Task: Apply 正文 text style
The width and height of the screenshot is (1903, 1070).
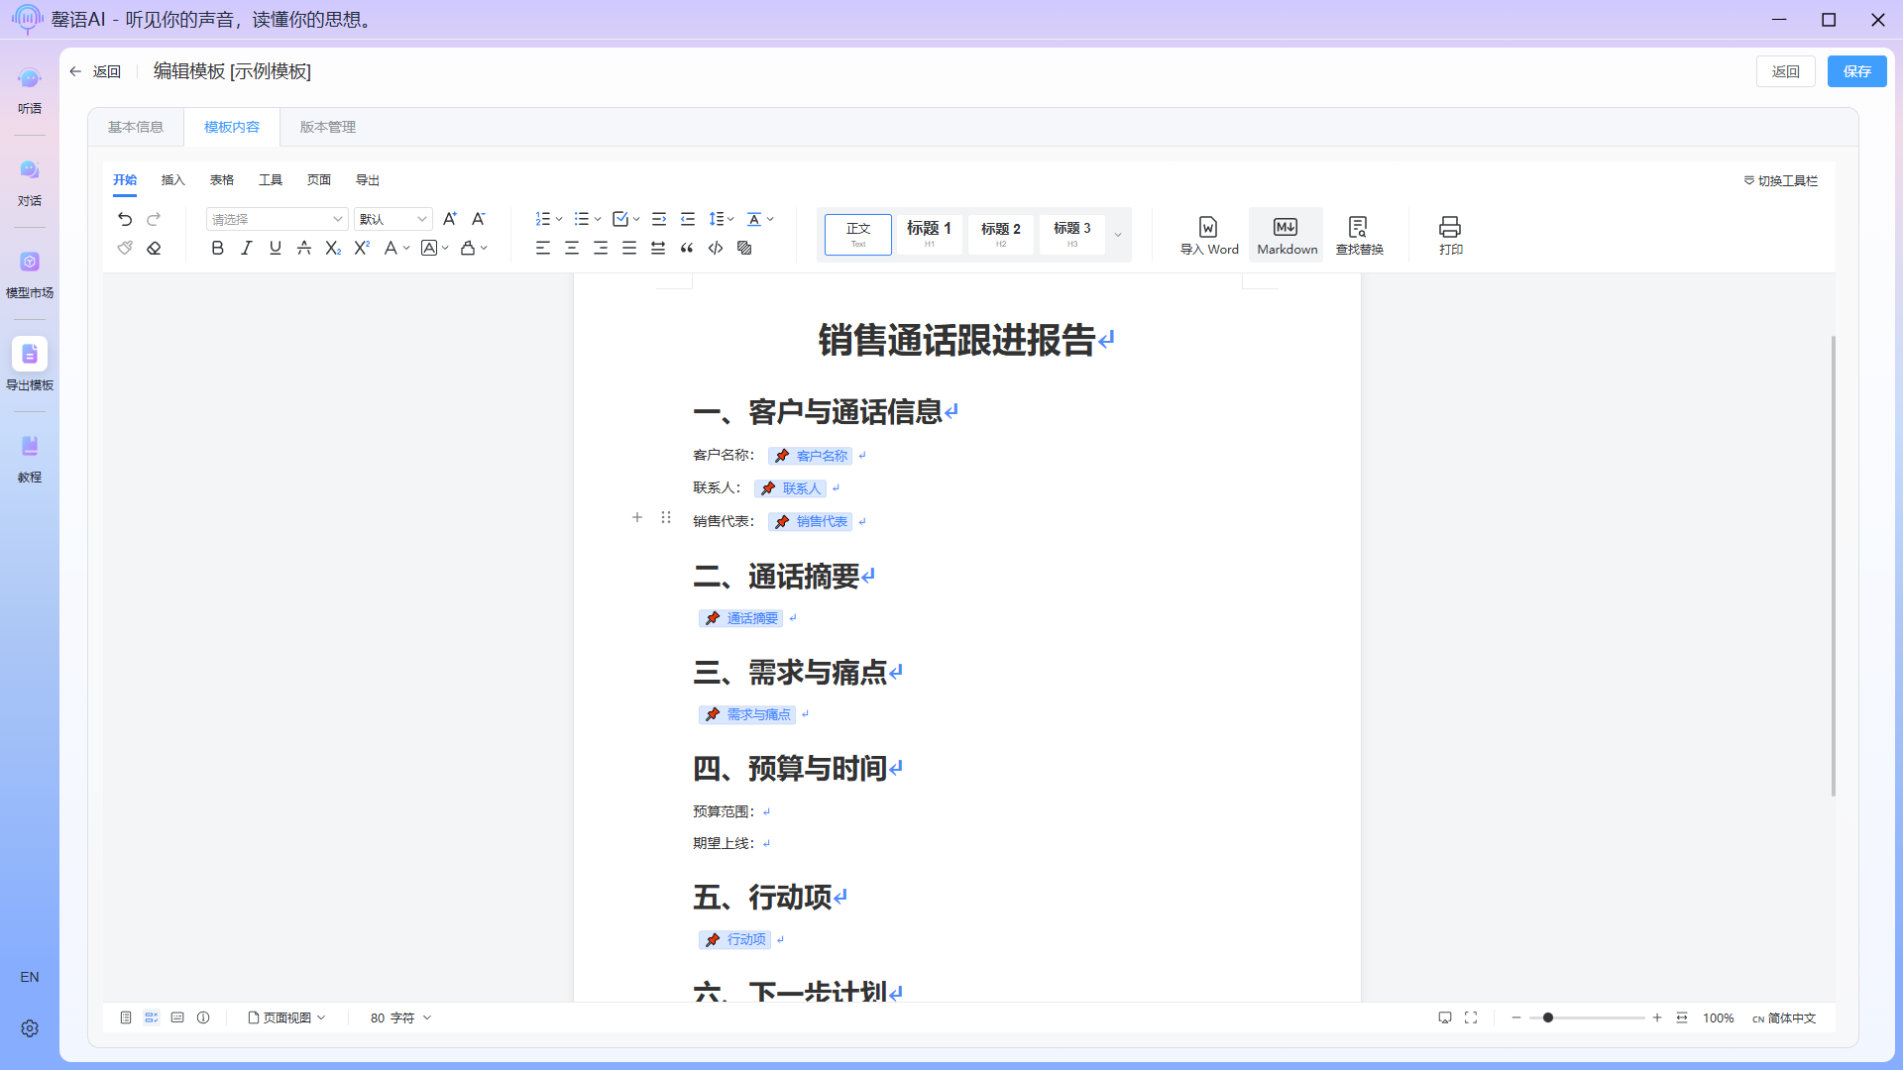Action: click(858, 235)
